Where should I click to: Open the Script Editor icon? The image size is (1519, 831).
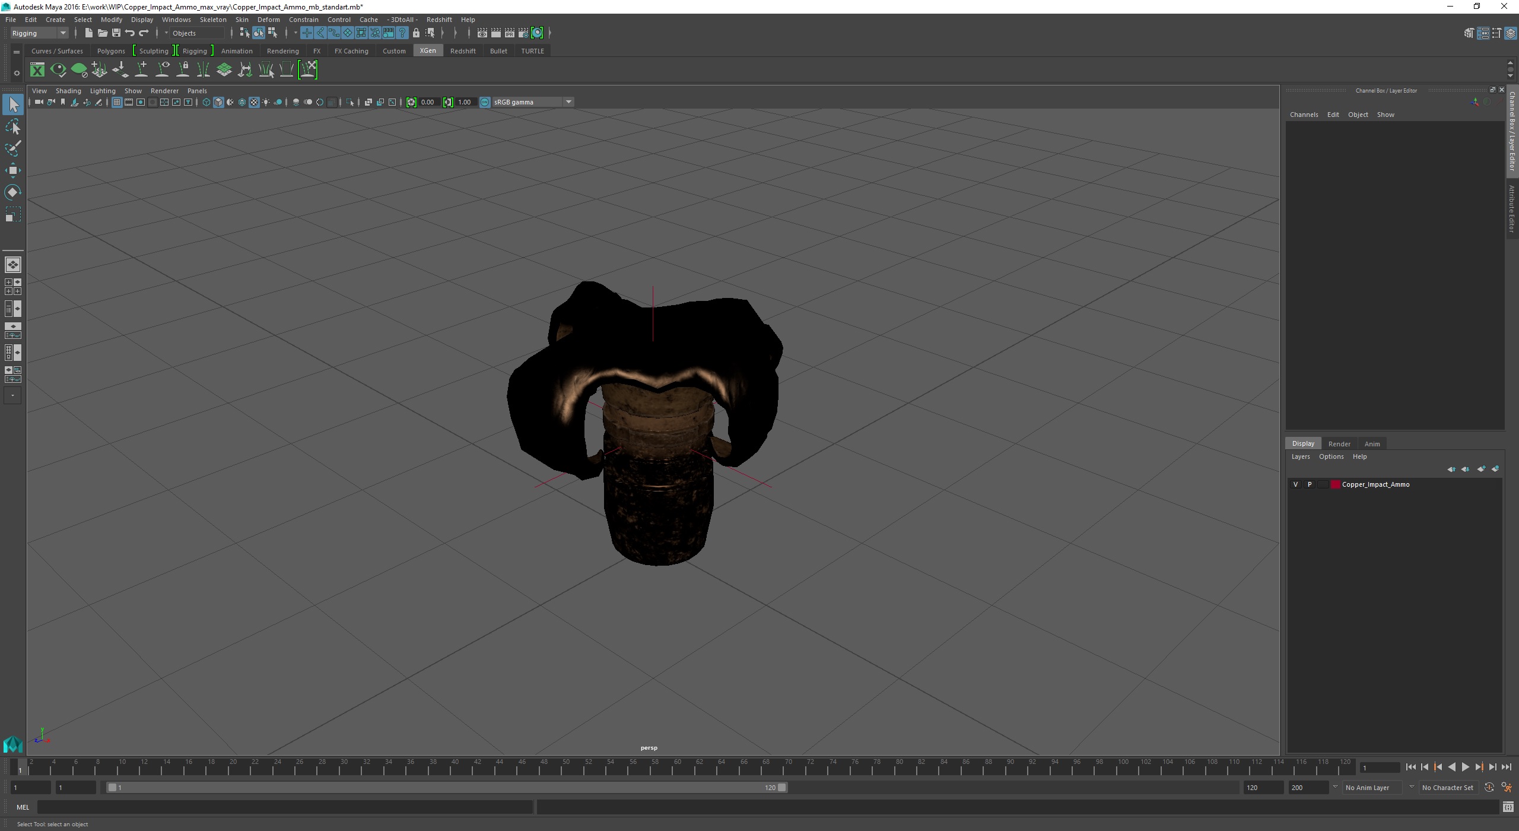click(1508, 807)
